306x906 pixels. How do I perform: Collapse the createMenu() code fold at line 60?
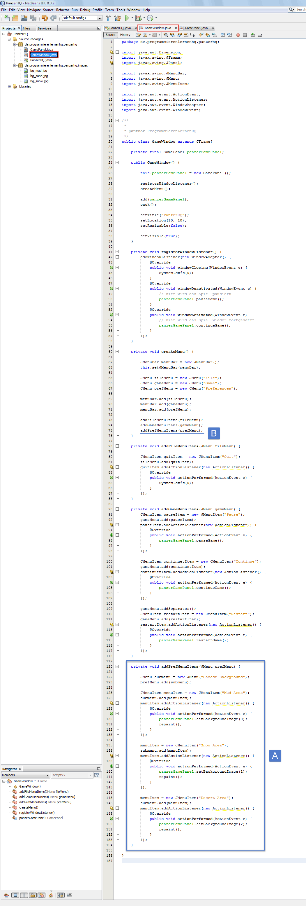point(117,351)
